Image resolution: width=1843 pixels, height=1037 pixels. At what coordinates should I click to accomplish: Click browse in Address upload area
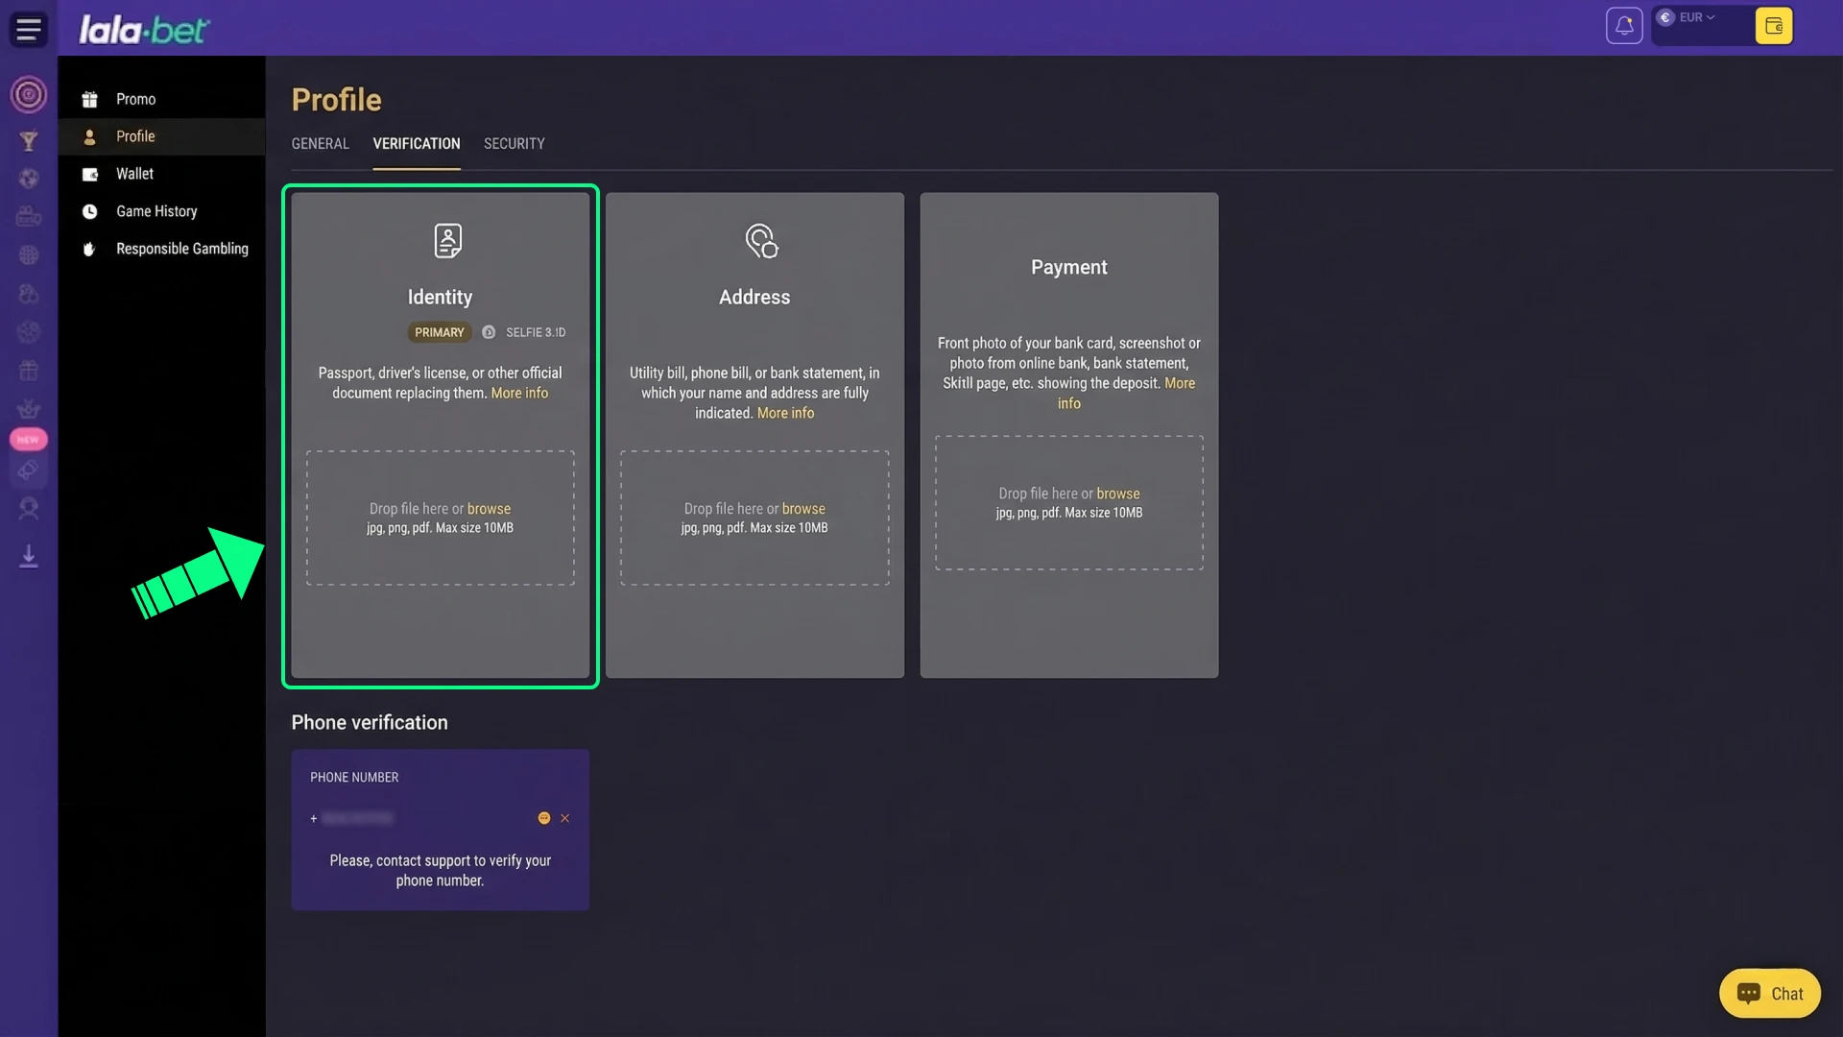803,509
